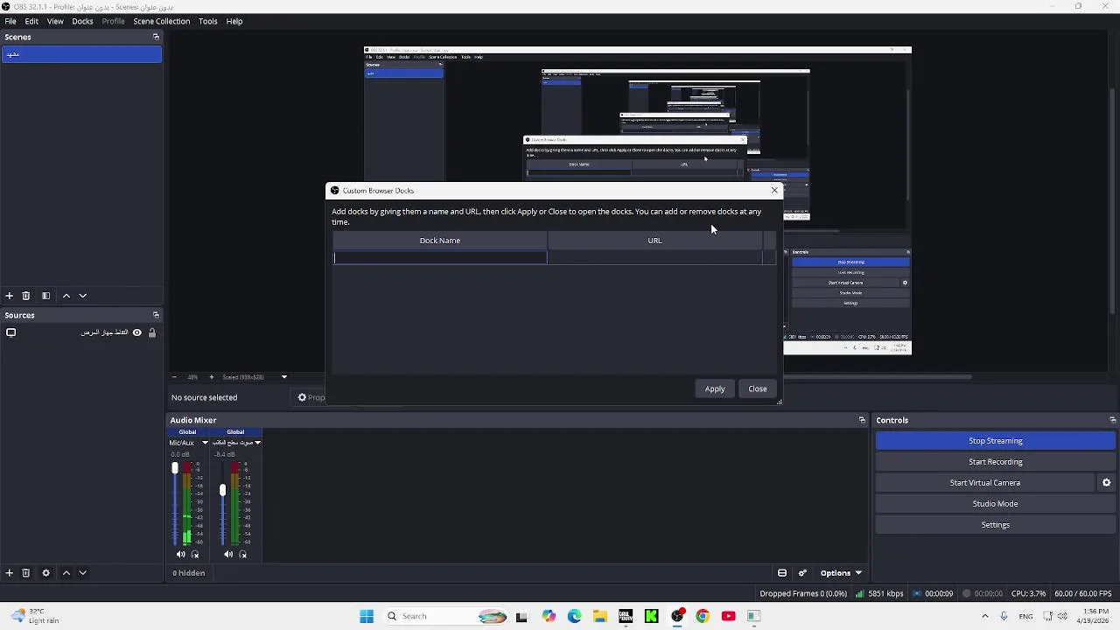
Task: Open File Explorer from taskbar
Action: 599,616
